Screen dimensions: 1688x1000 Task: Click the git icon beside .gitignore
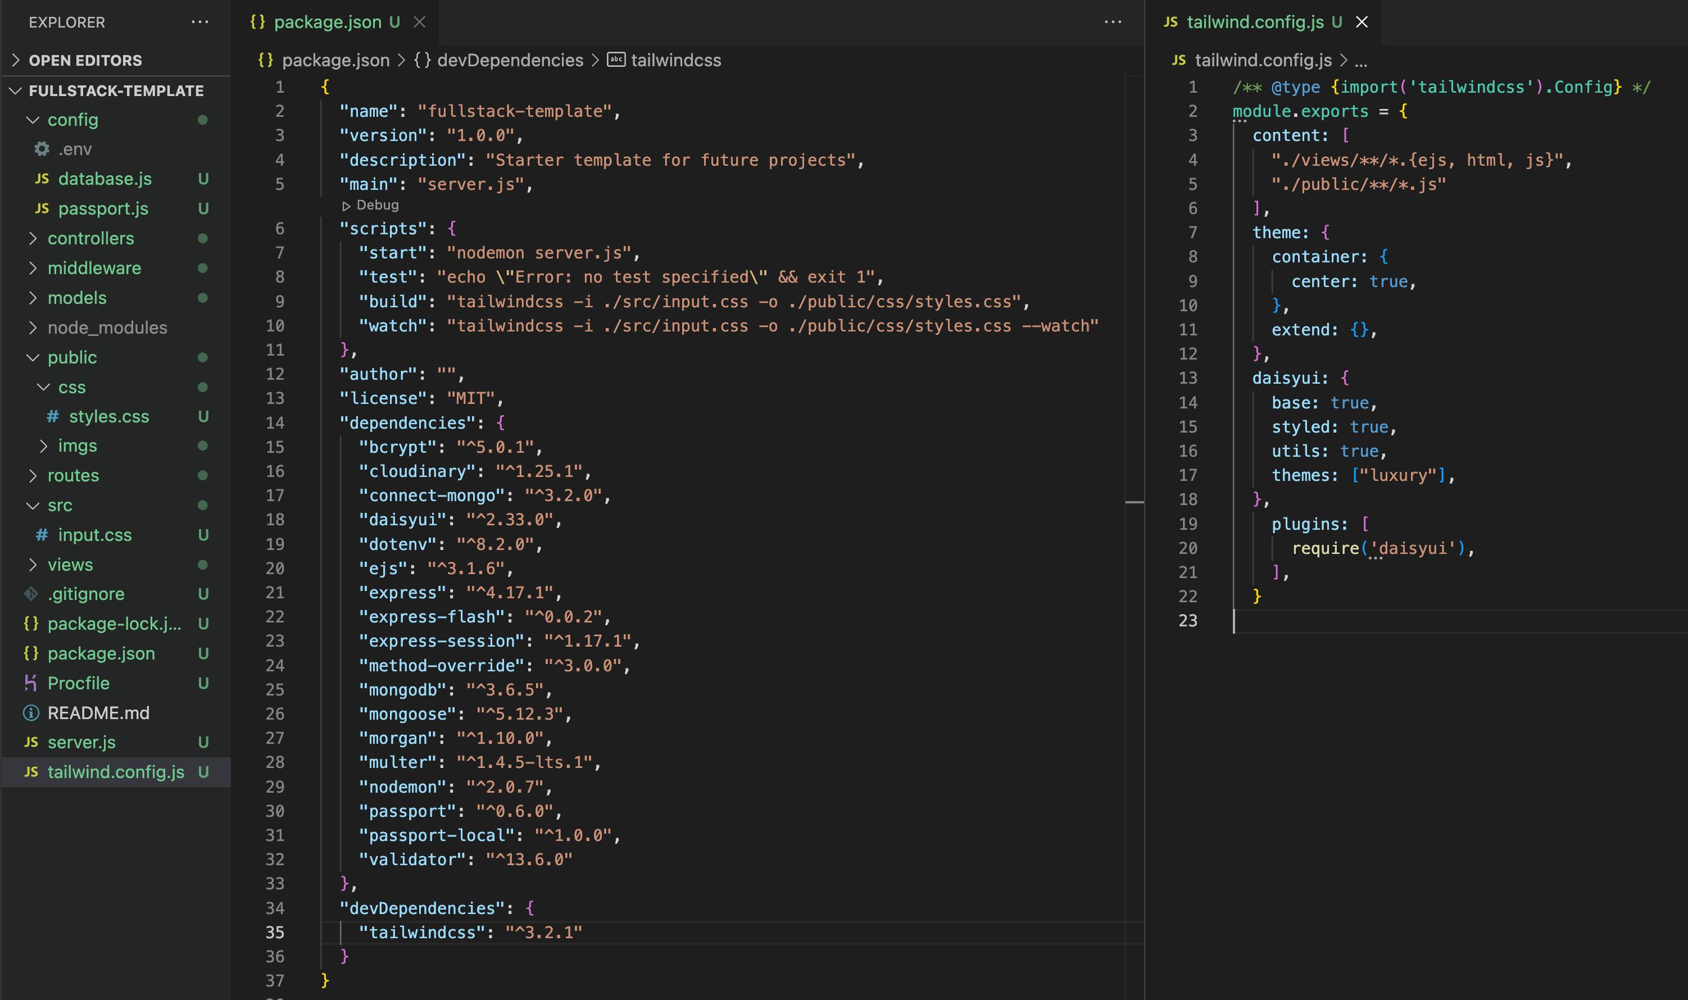tap(31, 594)
